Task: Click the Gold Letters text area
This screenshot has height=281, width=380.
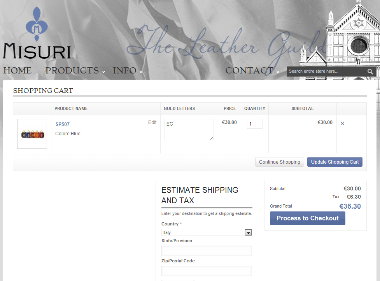Action: (189, 129)
